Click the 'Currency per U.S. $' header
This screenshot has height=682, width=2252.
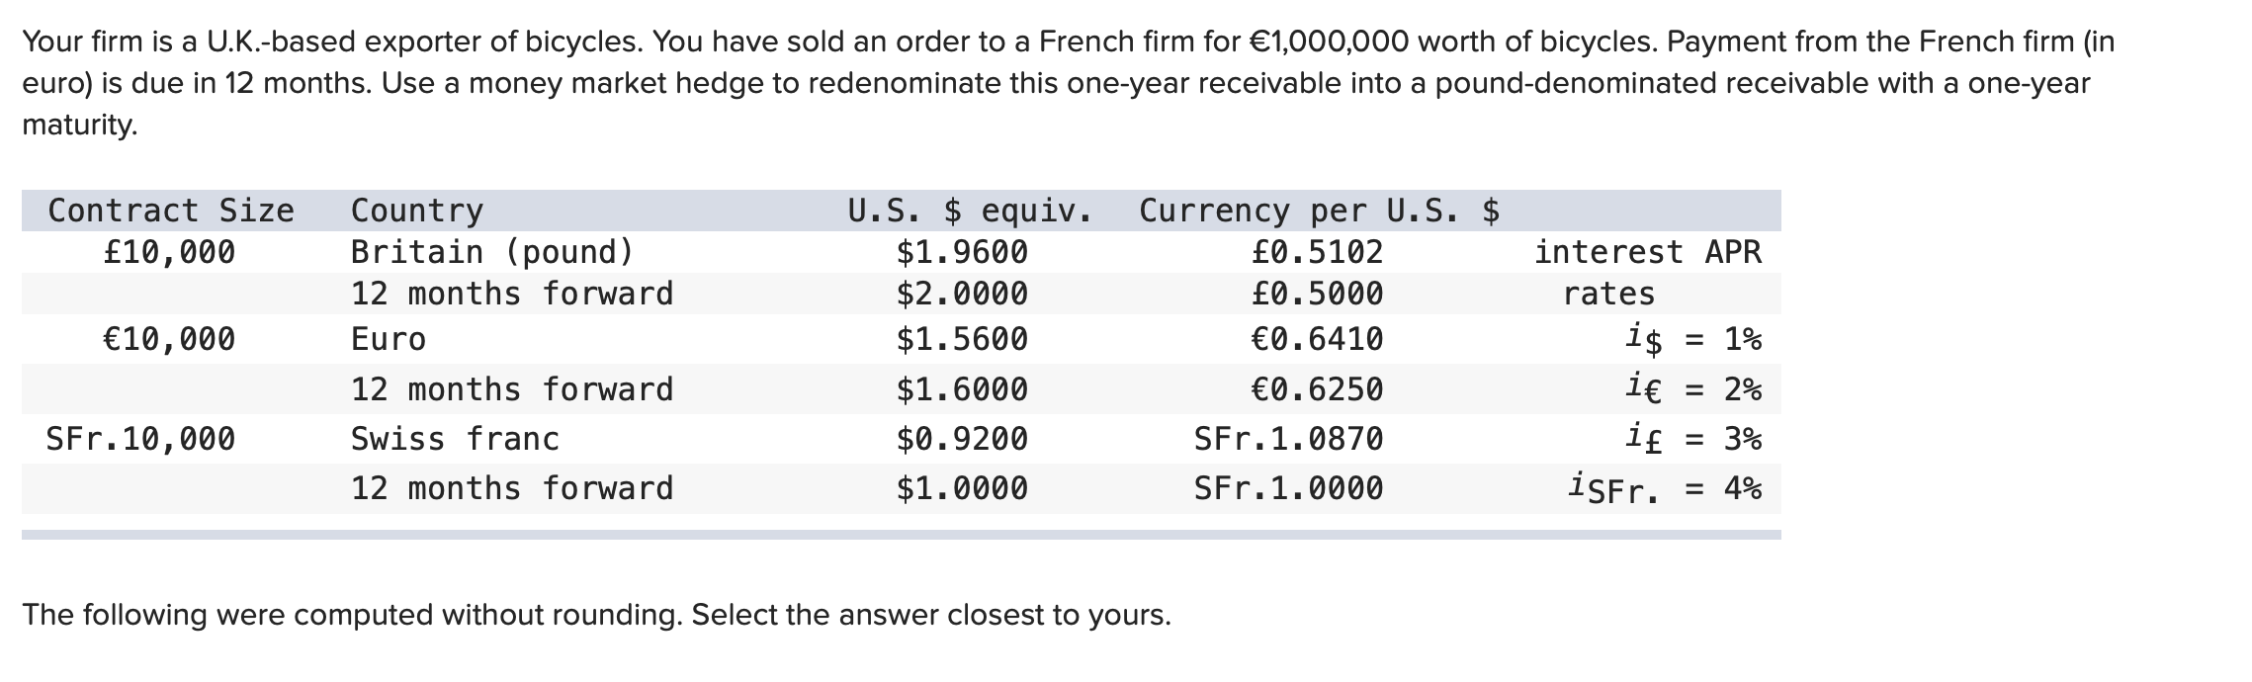(x=1320, y=211)
